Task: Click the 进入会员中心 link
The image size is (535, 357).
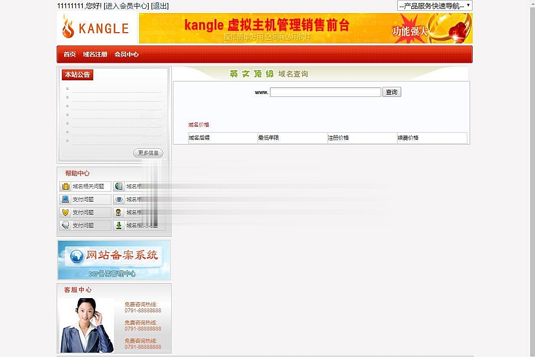Action: 127,6
